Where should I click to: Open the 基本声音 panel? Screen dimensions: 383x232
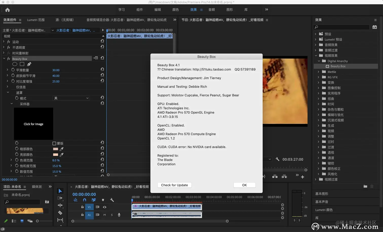322,202
